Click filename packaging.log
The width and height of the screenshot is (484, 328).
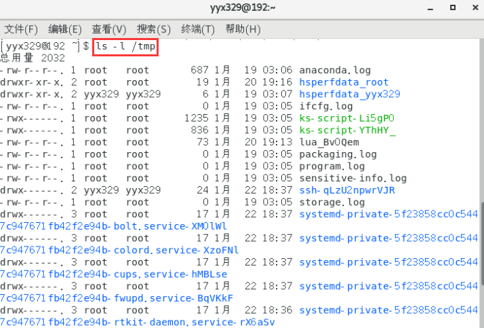[338, 154]
